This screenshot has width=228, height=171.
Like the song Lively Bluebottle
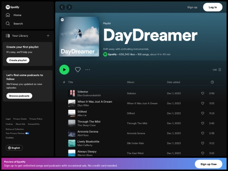point(203,143)
